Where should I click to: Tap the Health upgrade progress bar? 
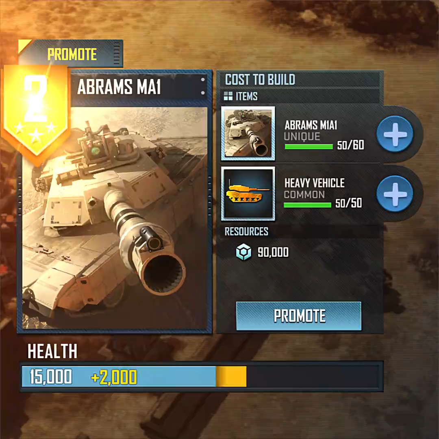click(202, 376)
